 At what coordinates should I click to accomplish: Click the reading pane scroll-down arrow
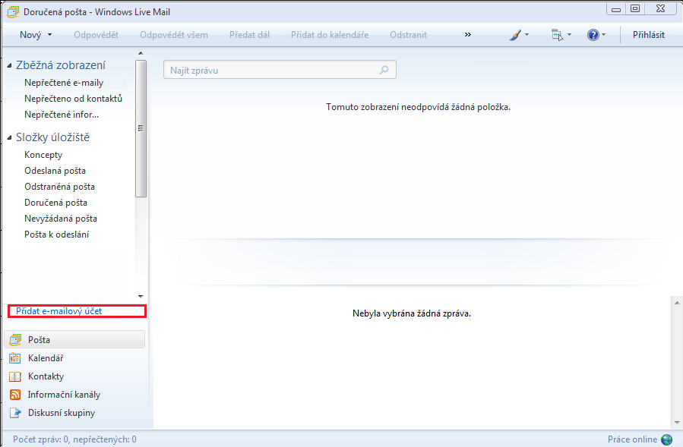pyautogui.click(x=676, y=422)
